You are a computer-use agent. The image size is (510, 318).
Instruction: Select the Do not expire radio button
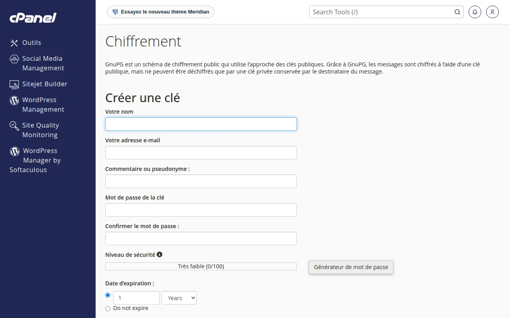click(x=108, y=308)
